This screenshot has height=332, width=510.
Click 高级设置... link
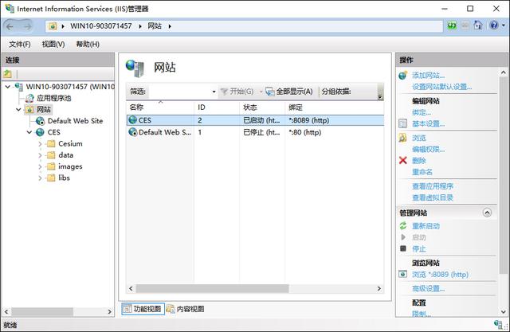coord(428,288)
